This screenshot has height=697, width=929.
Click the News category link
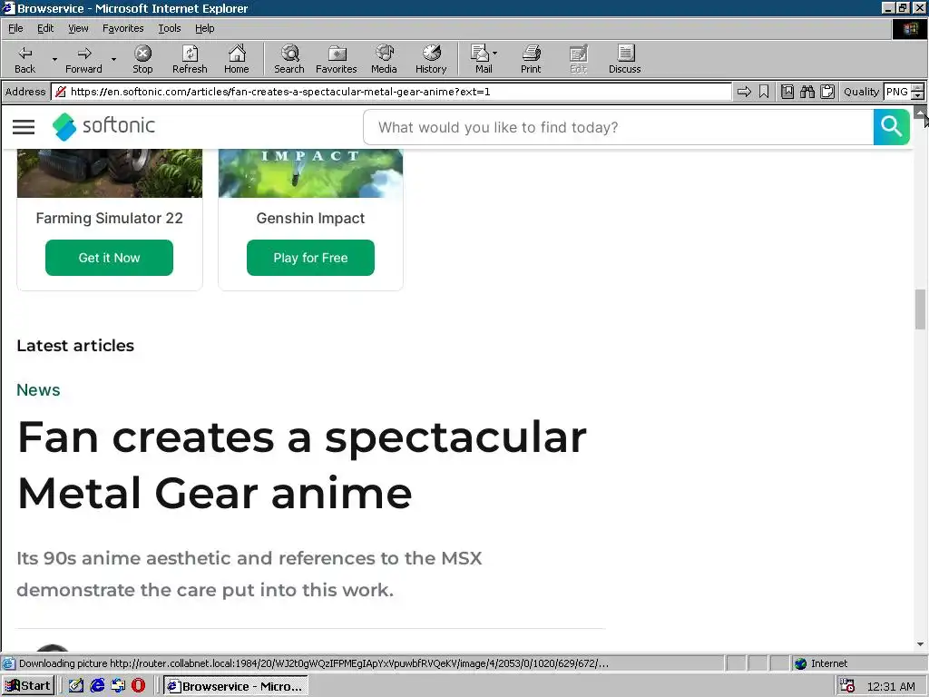tap(38, 390)
